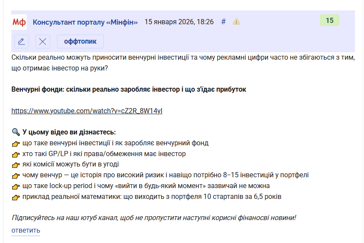This screenshot has width=364, height=243.
Task: Click pointing hand emoji before GP/LP line
Action: tap(16, 154)
